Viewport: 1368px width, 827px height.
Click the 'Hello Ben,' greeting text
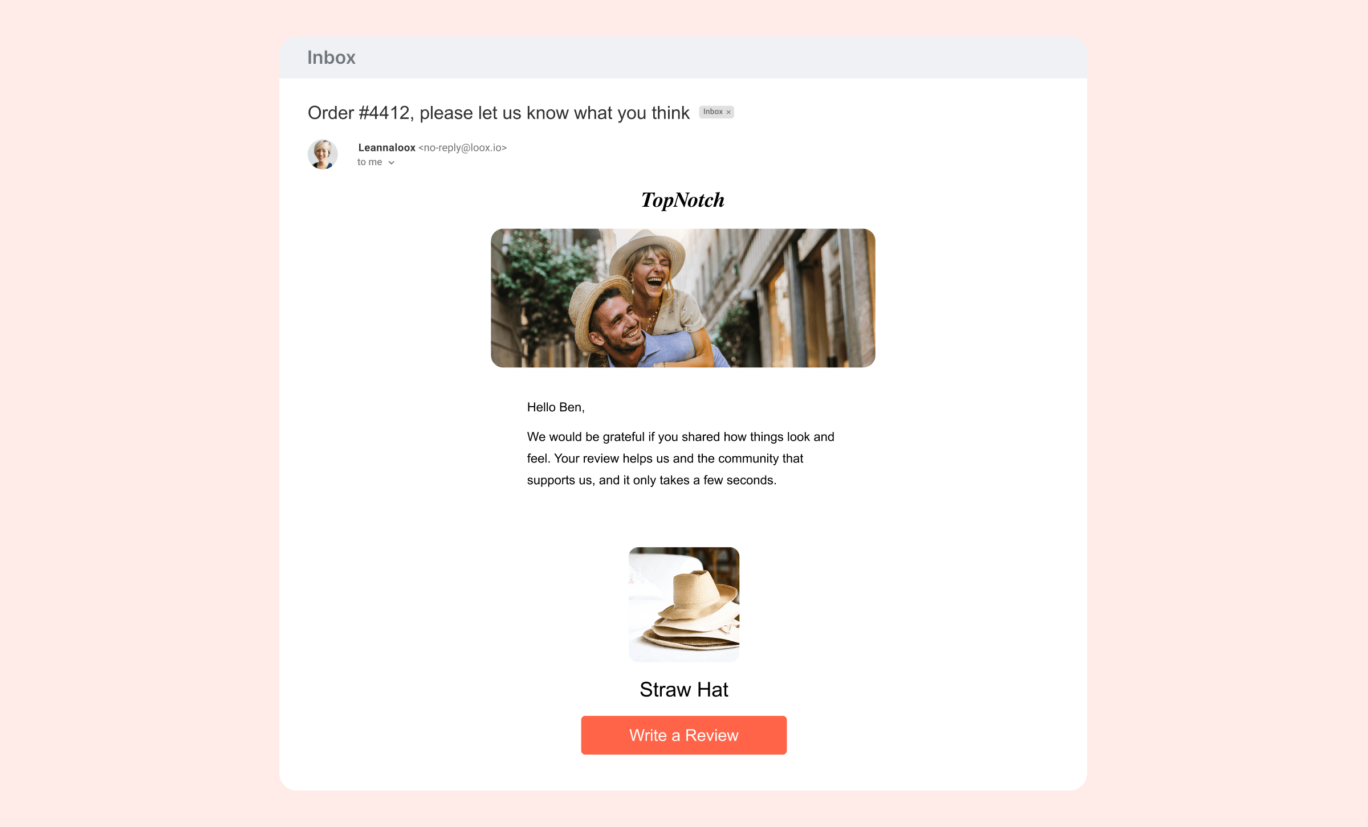[x=556, y=407]
